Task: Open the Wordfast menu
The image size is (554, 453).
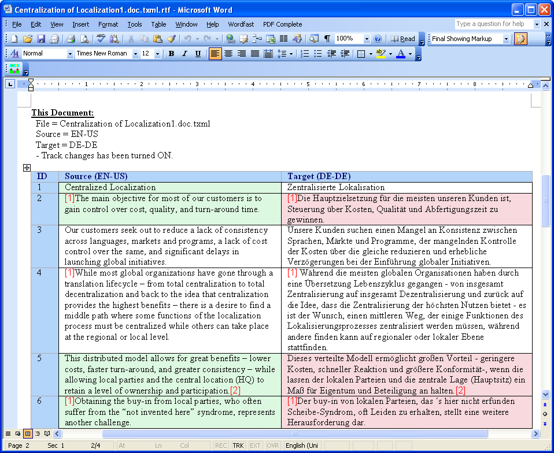Action: point(241,24)
